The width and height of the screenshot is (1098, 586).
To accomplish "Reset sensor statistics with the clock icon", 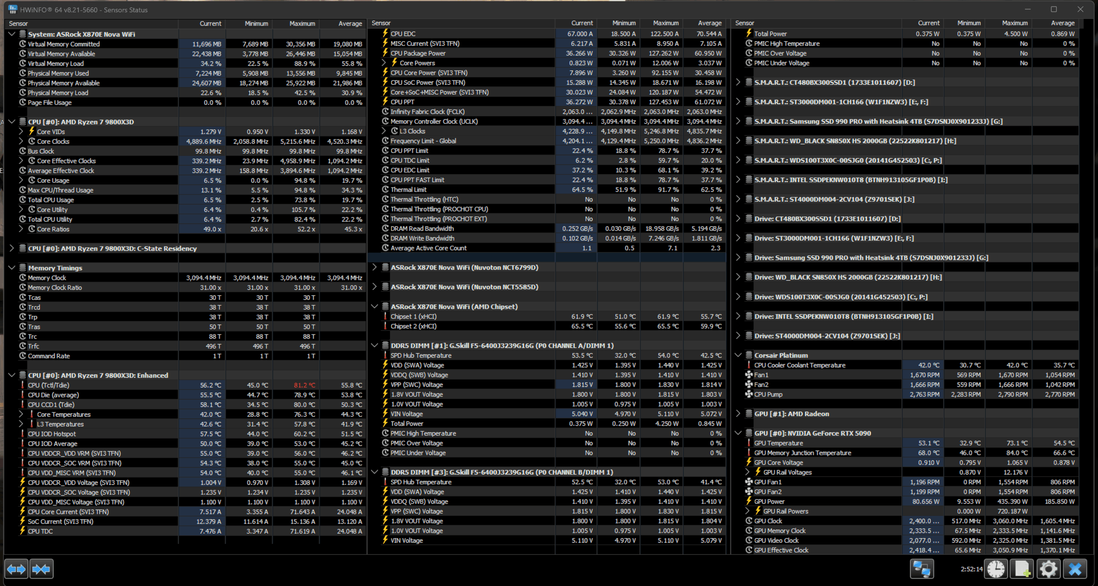I will coord(995,569).
